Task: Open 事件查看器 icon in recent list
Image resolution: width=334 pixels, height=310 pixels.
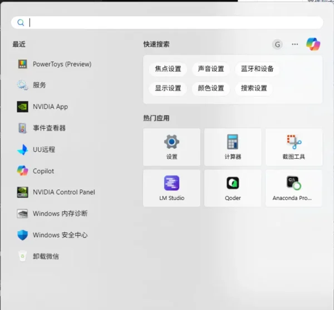Action: click(22, 128)
